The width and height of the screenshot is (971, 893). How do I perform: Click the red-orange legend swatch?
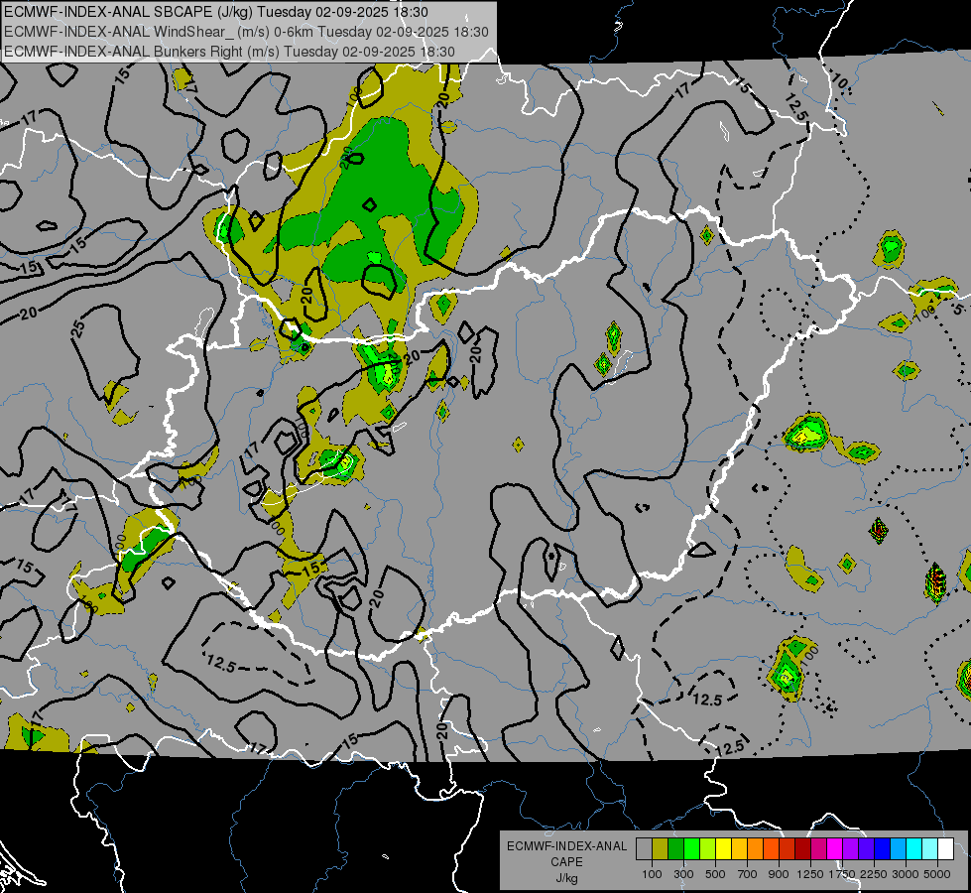click(x=772, y=848)
